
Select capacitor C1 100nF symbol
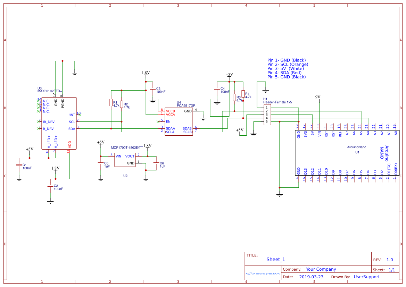click(x=19, y=165)
